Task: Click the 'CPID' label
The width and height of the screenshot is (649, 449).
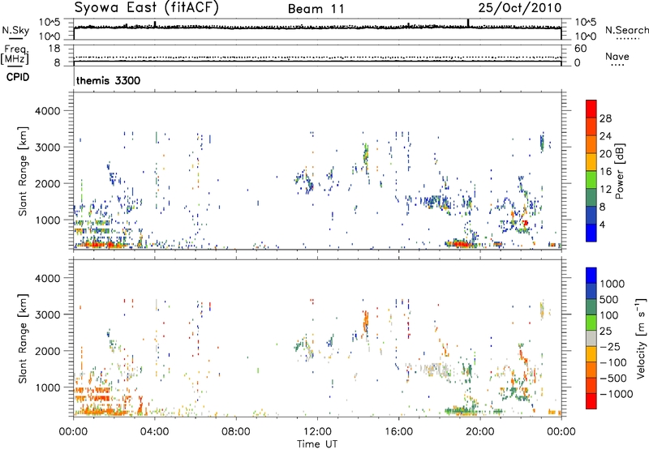Action: click(x=18, y=77)
